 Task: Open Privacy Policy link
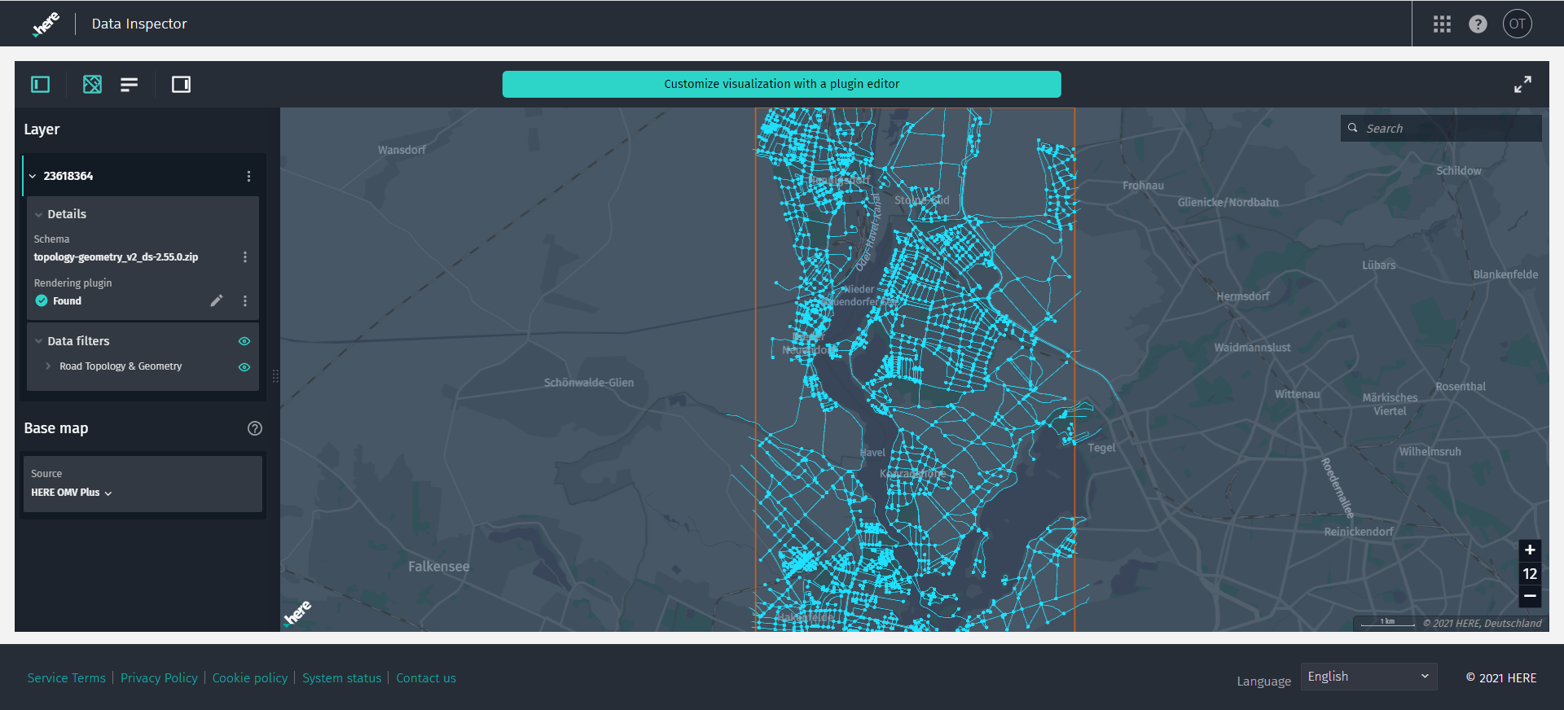pos(159,677)
